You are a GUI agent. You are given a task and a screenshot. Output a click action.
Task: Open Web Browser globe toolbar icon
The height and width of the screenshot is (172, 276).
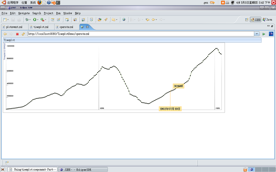[124, 20]
